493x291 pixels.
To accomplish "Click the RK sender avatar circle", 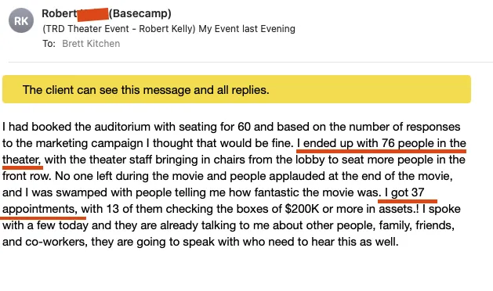I will coord(21,20).
